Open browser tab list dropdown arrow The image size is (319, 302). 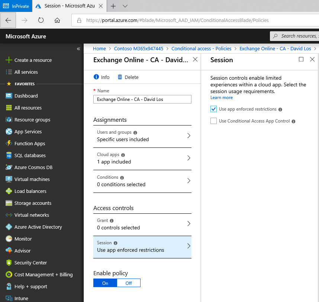click(x=125, y=6)
